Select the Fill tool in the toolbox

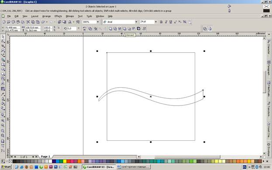(3, 103)
